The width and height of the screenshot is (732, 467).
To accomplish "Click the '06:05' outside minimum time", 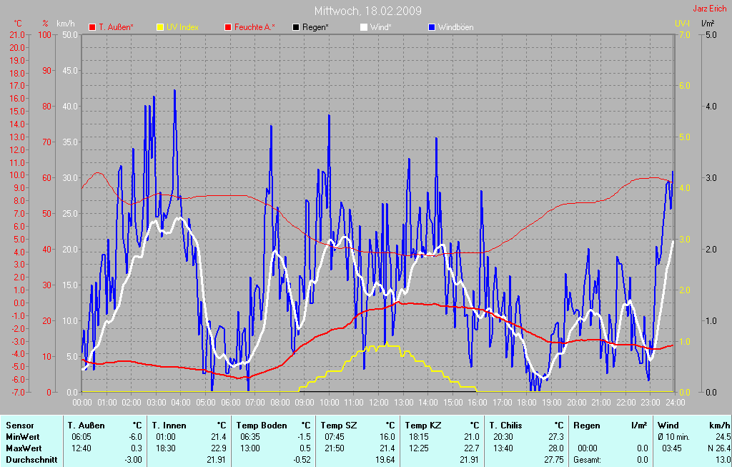I will coord(81,437).
